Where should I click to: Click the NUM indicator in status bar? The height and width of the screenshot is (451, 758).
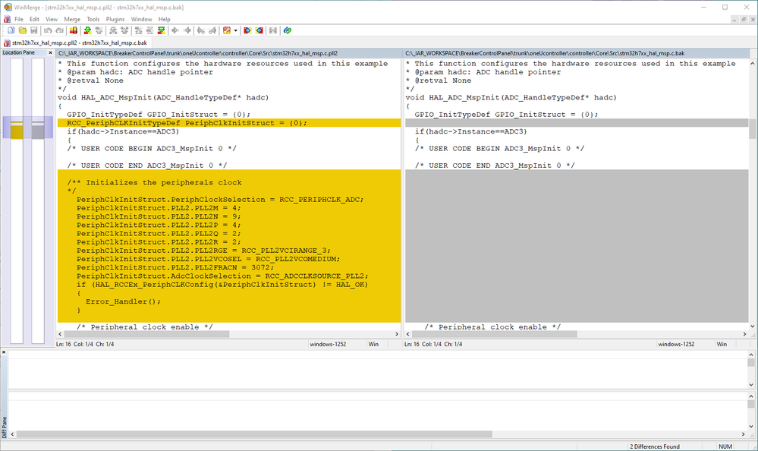pyautogui.click(x=725, y=446)
